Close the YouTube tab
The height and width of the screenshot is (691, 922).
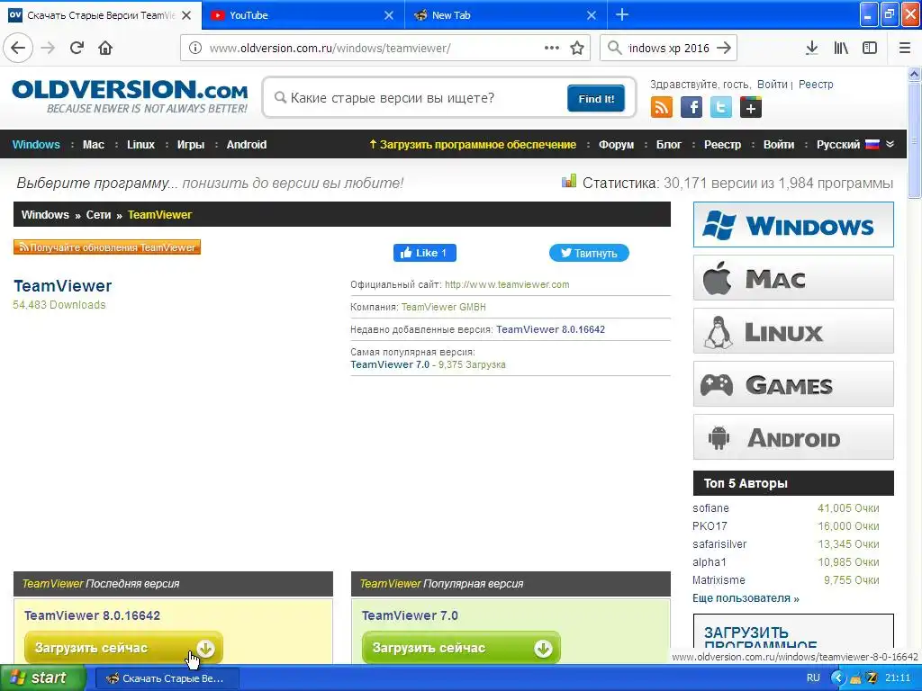coord(389,15)
